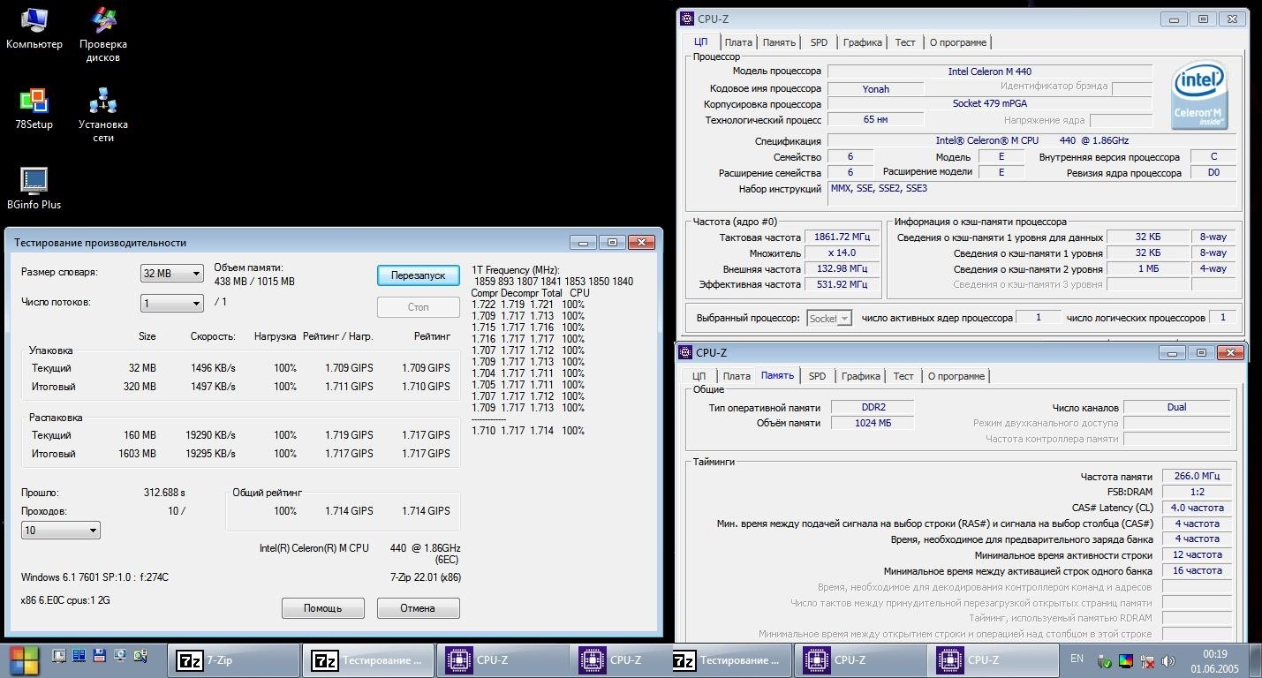
Task: Open the Safely Remove Hardware tray icon
Action: coord(1105,660)
